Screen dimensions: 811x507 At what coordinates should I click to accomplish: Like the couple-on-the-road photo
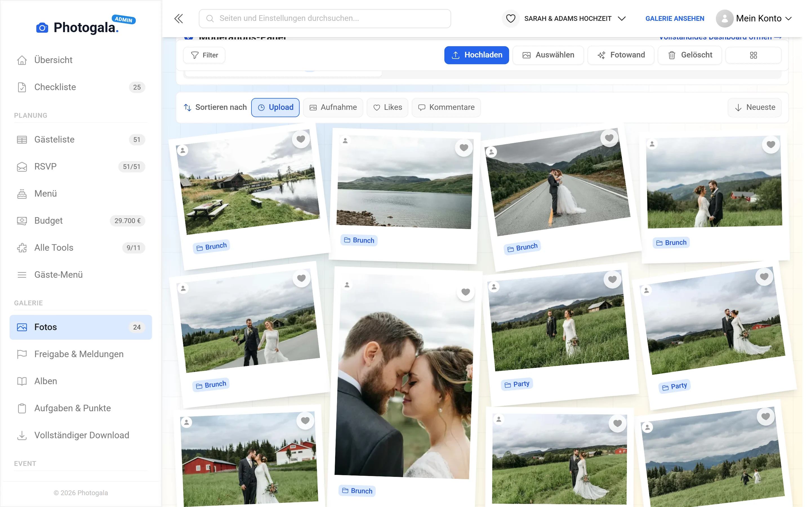(x=609, y=138)
